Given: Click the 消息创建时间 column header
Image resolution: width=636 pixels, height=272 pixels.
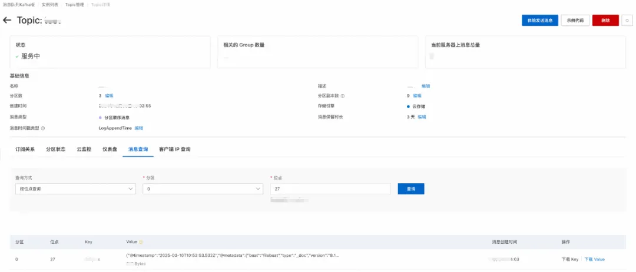Looking at the screenshot, I should pyautogui.click(x=504, y=242).
